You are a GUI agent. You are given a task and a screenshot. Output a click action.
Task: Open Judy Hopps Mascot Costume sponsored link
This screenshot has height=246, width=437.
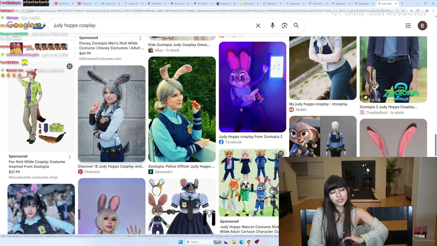(250, 229)
